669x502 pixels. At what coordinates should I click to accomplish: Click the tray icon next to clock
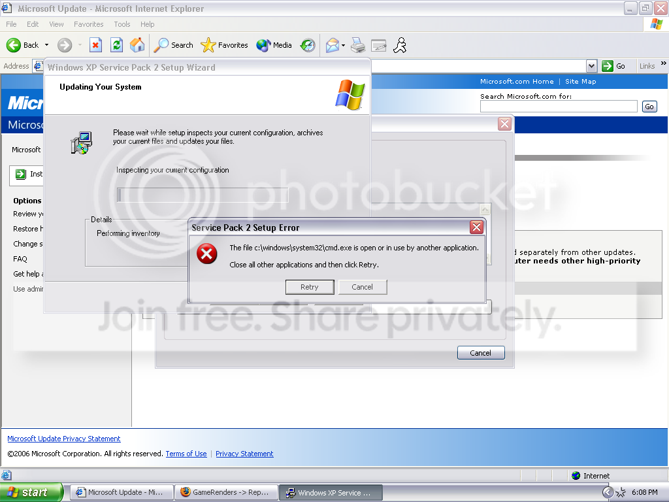tap(621, 493)
